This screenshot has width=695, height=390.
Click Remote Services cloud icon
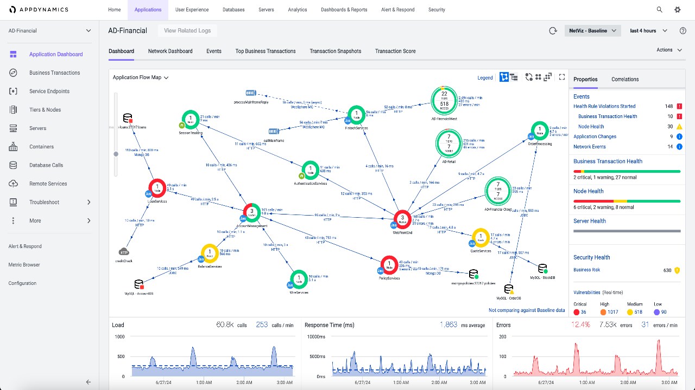click(x=14, y=184)
